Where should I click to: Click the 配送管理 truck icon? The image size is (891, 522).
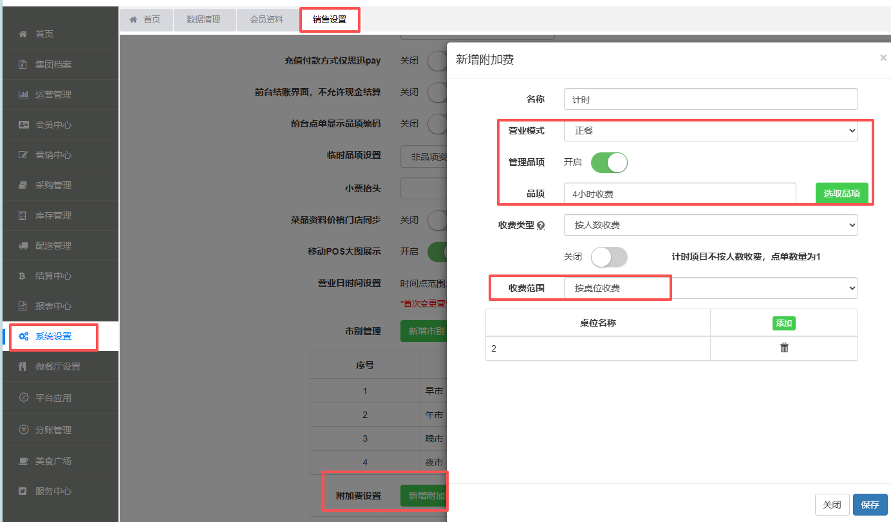click(23, 246)
